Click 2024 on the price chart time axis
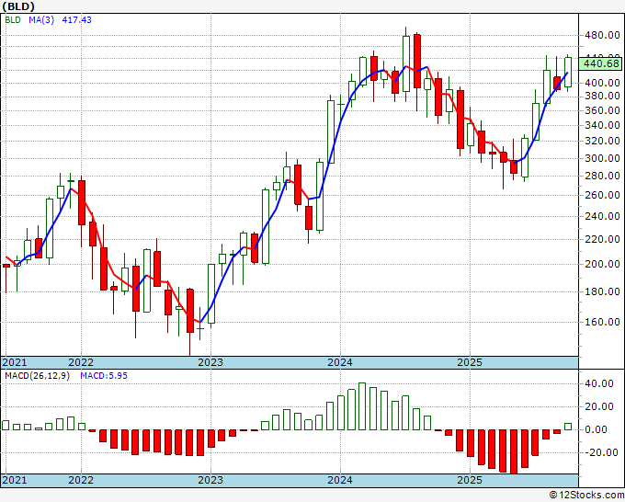Screen dimensions: 625x502 pyautogui.click(x=340, y=362)
